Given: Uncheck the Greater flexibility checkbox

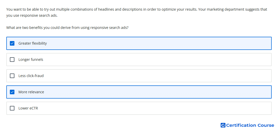Looking at the screenshot, I should 12,43.
